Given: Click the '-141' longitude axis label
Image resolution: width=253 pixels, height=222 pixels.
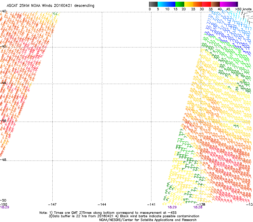Looking at the screenshot, I should pos(151,205).
